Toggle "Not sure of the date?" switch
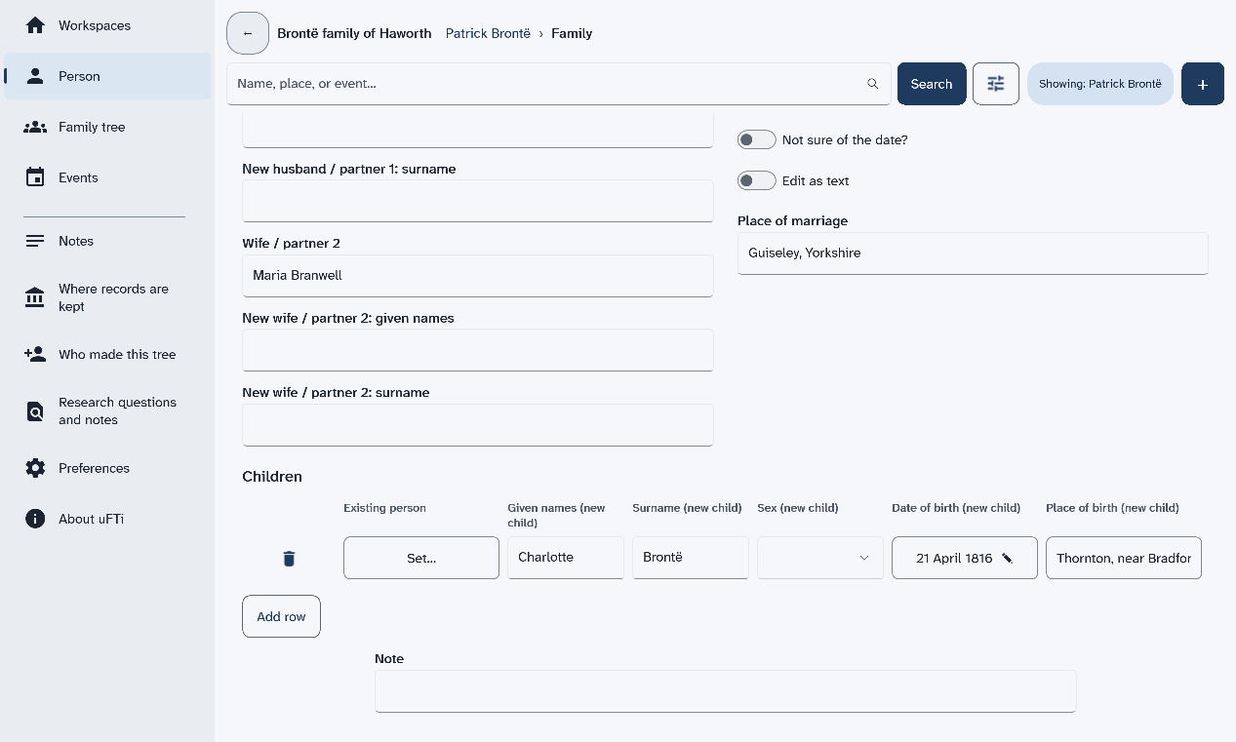The height and width of the screenshot is (742, 1236). point(757,139)
